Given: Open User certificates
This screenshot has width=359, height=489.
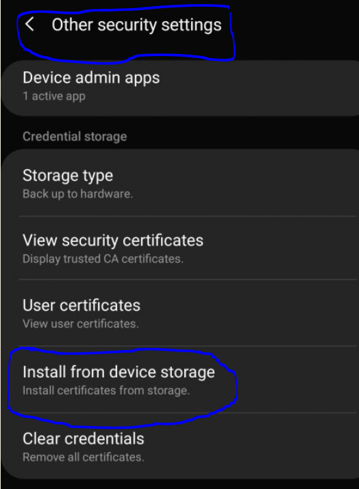Looking at the screenshot, I should click(x=180, y=313).
